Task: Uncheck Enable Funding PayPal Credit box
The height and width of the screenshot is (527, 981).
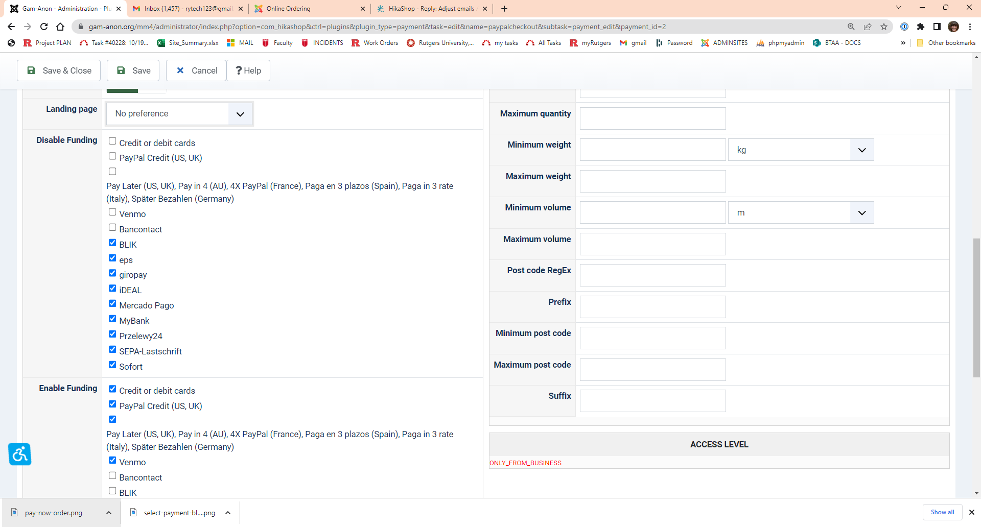Action: point(112,404)
